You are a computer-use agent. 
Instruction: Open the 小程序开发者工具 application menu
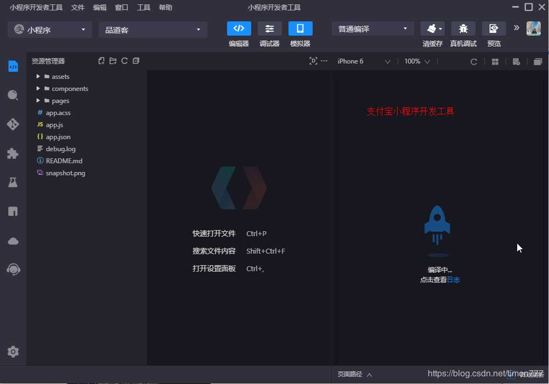(36, 7)
